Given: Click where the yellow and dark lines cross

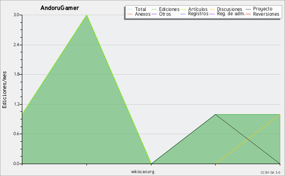Looking at the screenshot, I should point(247,139).
